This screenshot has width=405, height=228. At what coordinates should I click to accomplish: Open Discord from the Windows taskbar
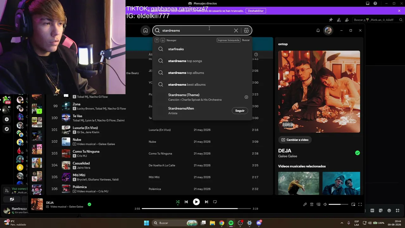259,223
